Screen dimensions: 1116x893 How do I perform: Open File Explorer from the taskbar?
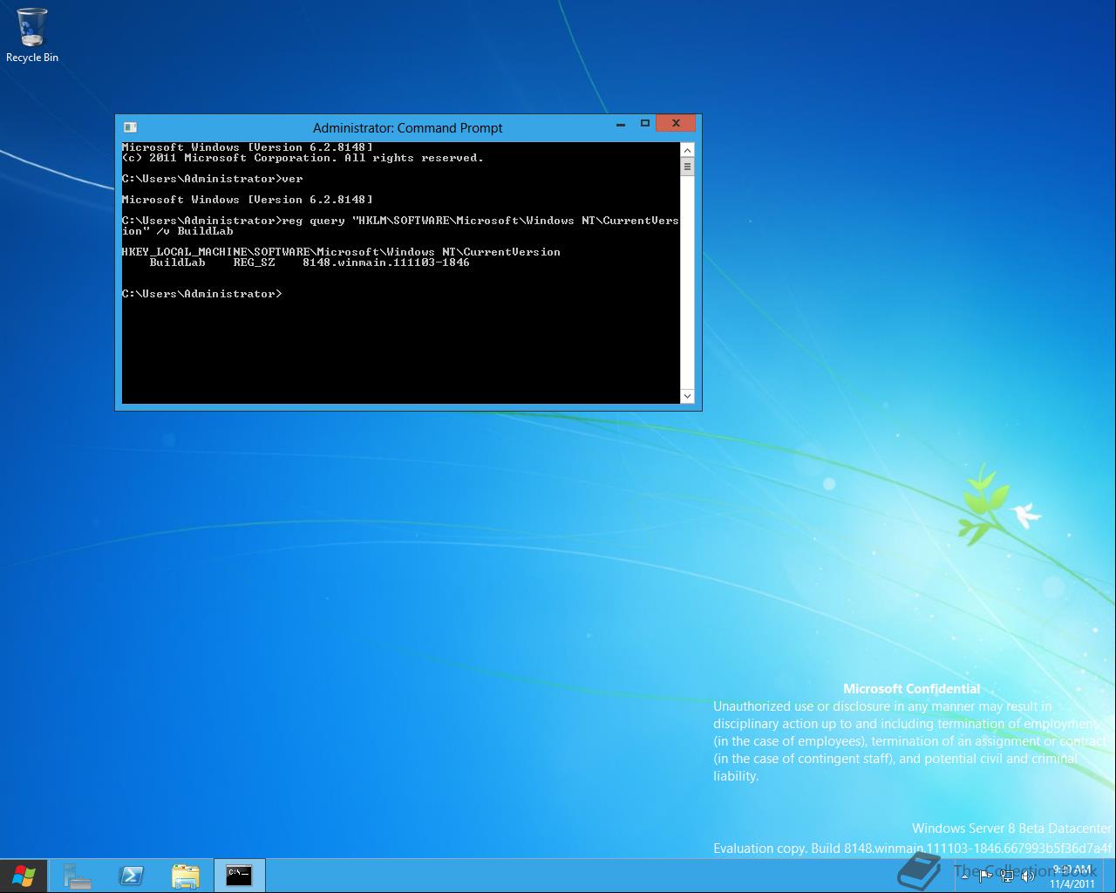pyautogui.click(x=186, y=876)
